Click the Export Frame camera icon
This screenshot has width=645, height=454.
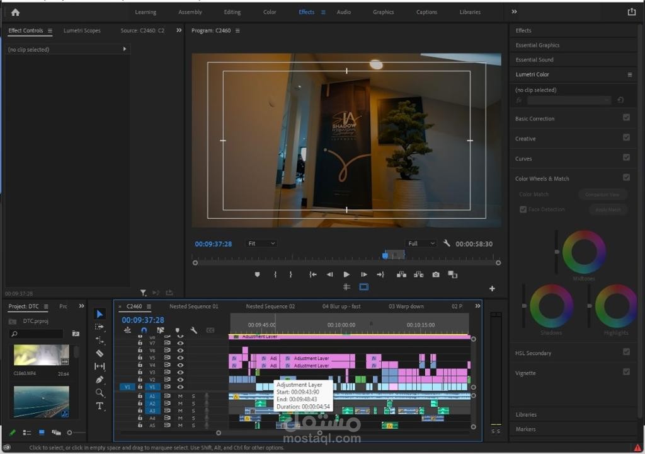[436, 274]
